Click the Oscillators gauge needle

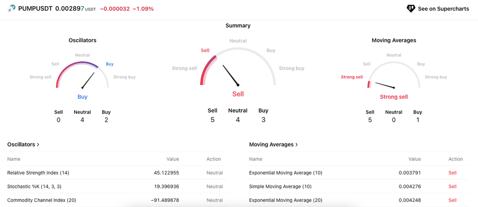click(88, 80)
